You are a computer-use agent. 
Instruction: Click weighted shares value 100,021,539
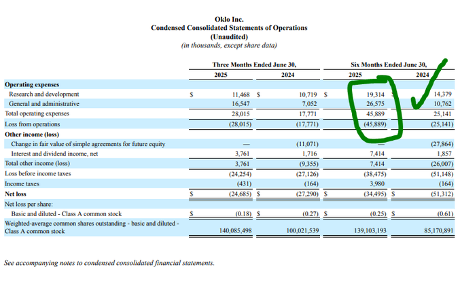(302, 231)
